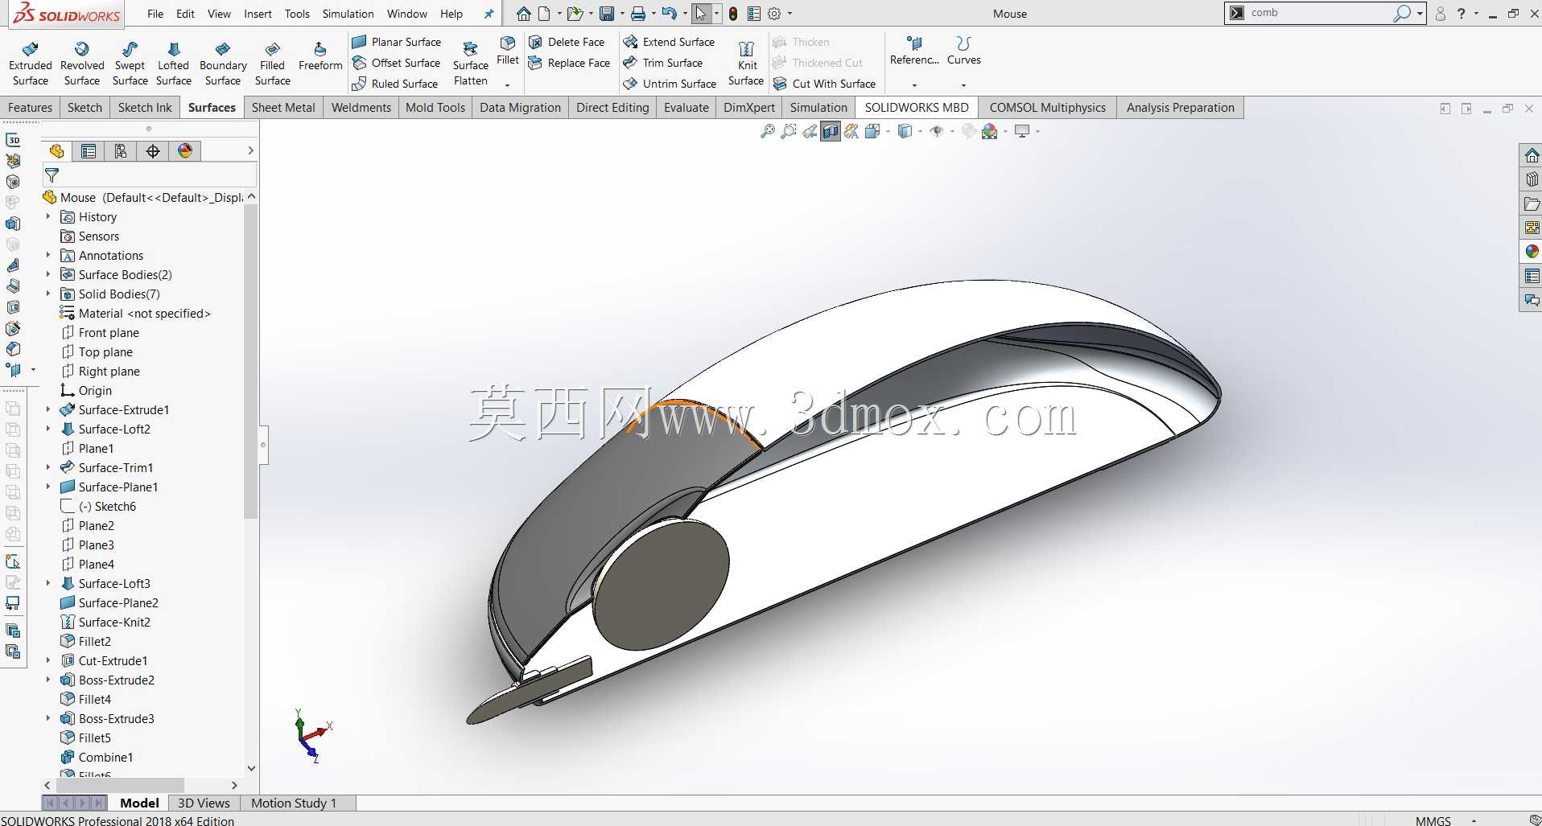This screenshot has height=826, width=1542.
Task: Pin the menu bar open
Action: point(489,14)
